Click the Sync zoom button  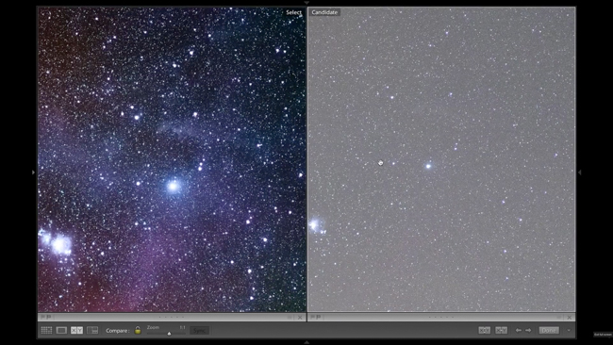pyautogui.click(x=199, y=331)
